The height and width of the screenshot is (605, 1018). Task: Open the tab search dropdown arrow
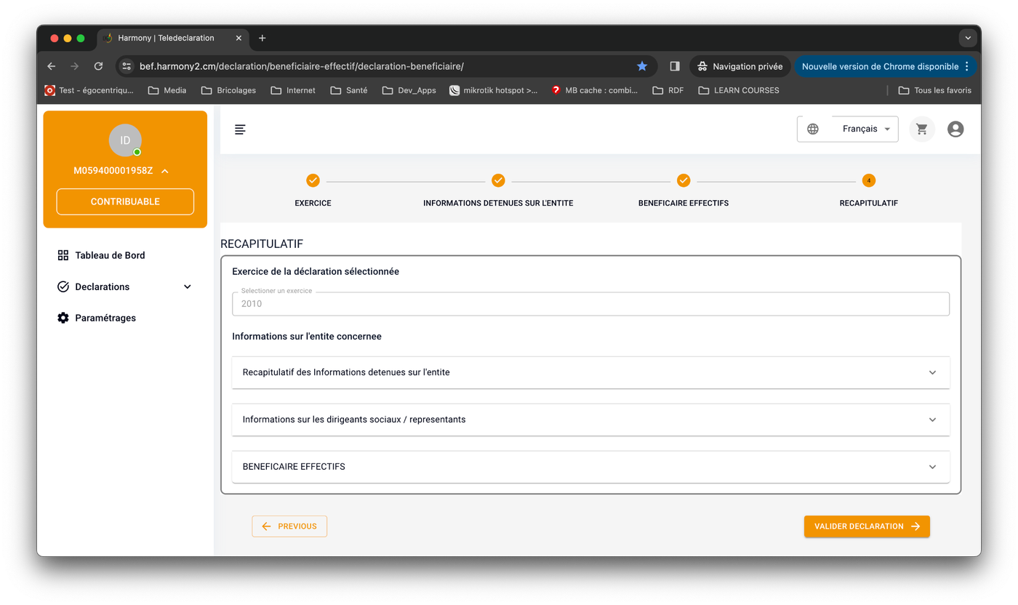[968, 38]
